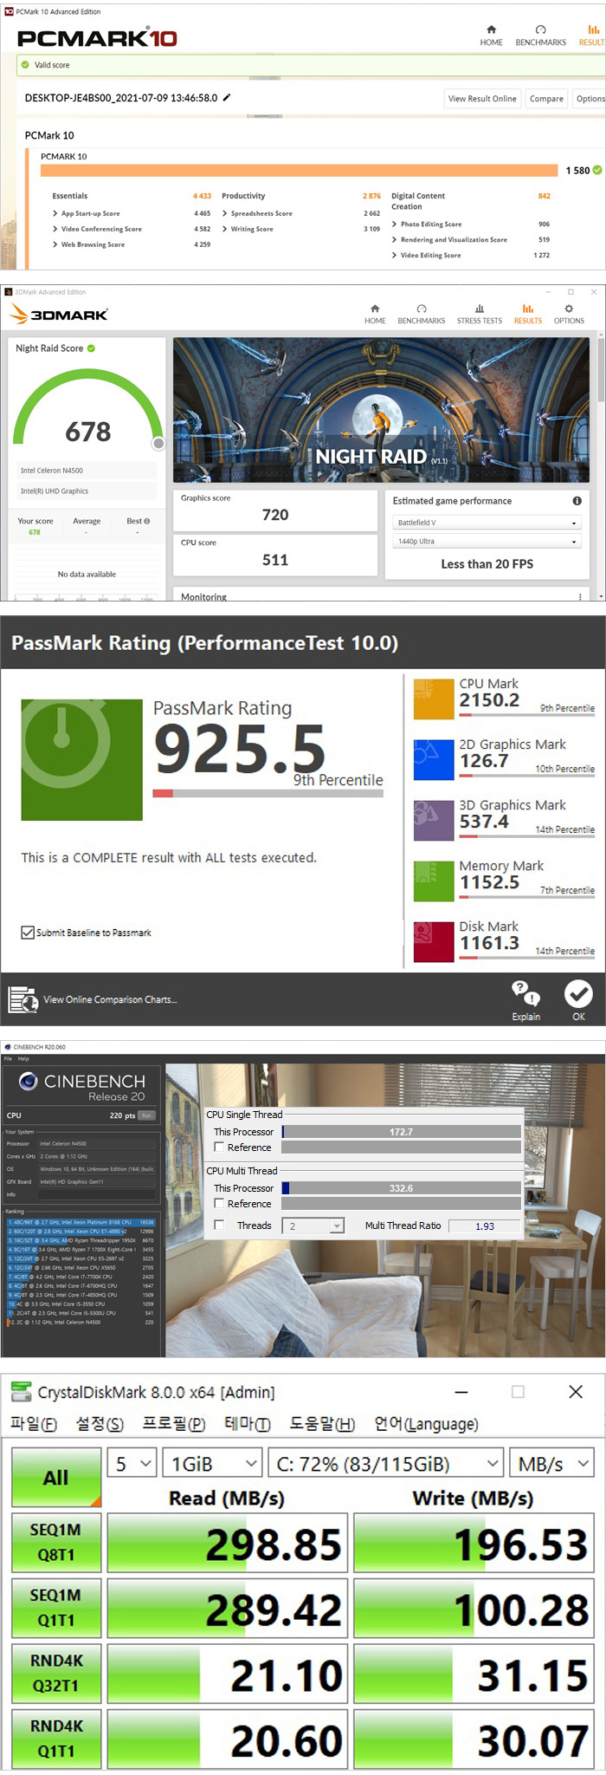Open the 3DMark STRESS TESTS section
Screen dimensions: 606x1775
[480, 314]
